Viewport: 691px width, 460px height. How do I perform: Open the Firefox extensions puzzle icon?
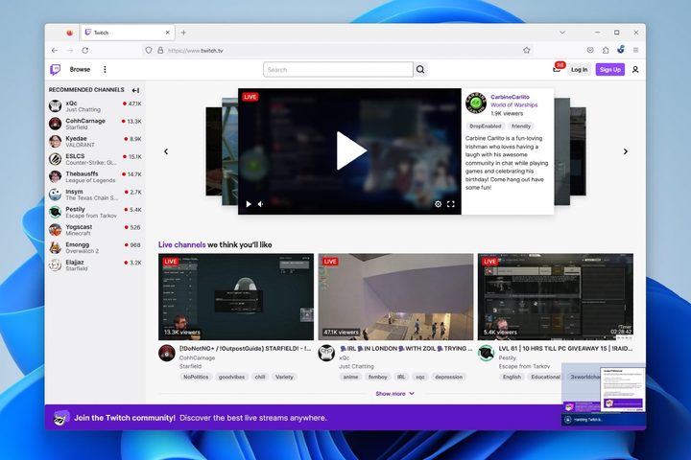pyautogui.click(x=606, y=50)
